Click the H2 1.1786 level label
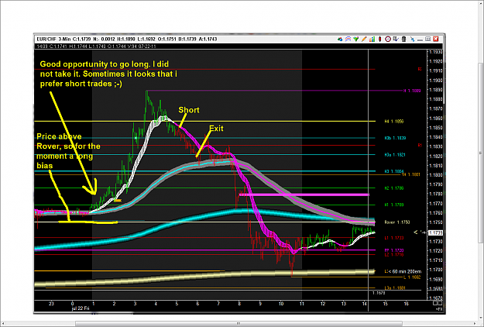484x327 pixels. pyautogui.click(x=394, y=188)
